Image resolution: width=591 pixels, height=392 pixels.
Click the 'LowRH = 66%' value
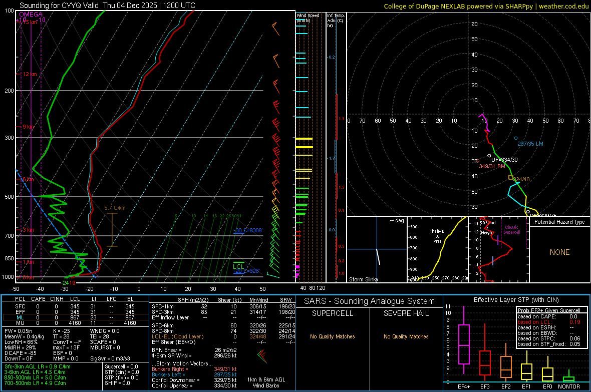[21, 342]
